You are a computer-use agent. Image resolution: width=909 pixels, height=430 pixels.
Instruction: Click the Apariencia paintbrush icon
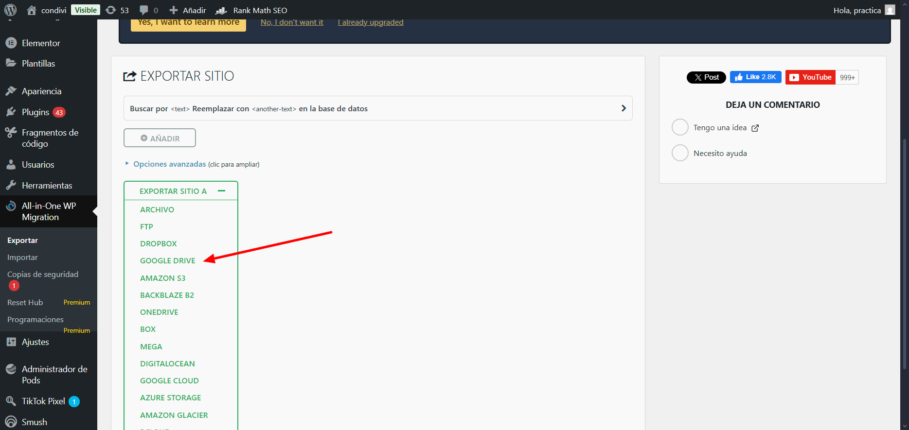click(11, 91)
